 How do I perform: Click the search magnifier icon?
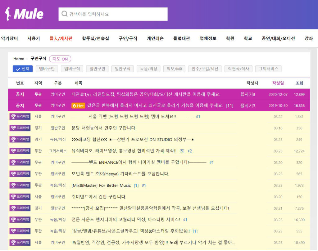coord(64,14)
